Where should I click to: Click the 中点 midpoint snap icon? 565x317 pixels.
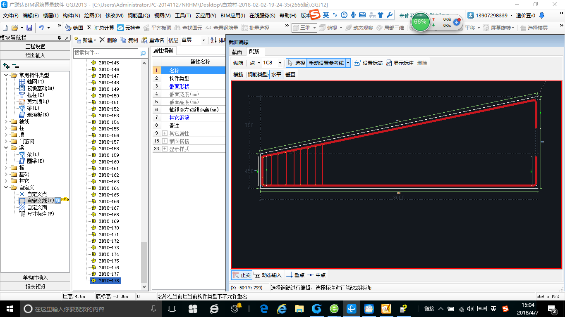pos(311,275)
